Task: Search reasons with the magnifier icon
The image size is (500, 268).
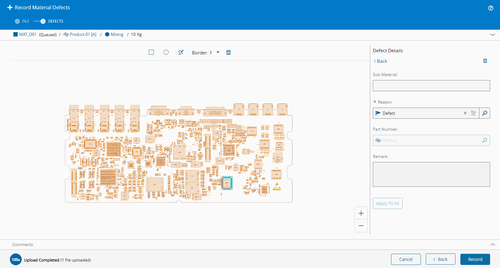Action: pos(484,113)
